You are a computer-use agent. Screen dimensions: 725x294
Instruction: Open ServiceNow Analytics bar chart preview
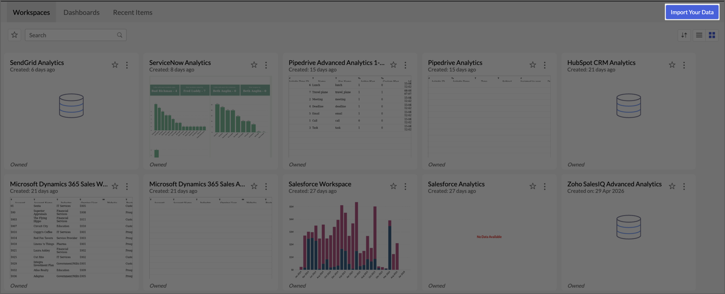pyautogui.click(x=210, y=117)
